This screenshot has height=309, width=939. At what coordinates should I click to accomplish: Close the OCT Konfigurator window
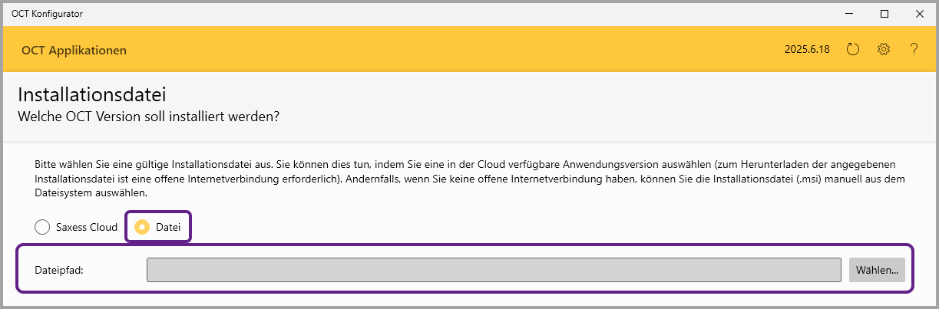919,14
